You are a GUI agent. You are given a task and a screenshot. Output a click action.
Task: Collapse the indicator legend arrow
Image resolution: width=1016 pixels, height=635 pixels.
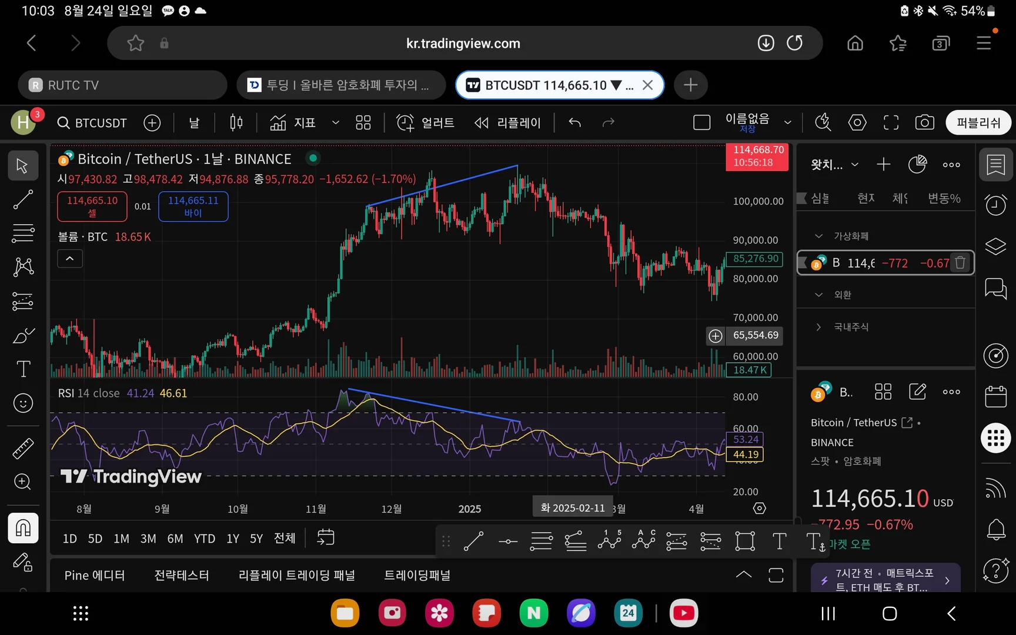[x=70, y=259]
